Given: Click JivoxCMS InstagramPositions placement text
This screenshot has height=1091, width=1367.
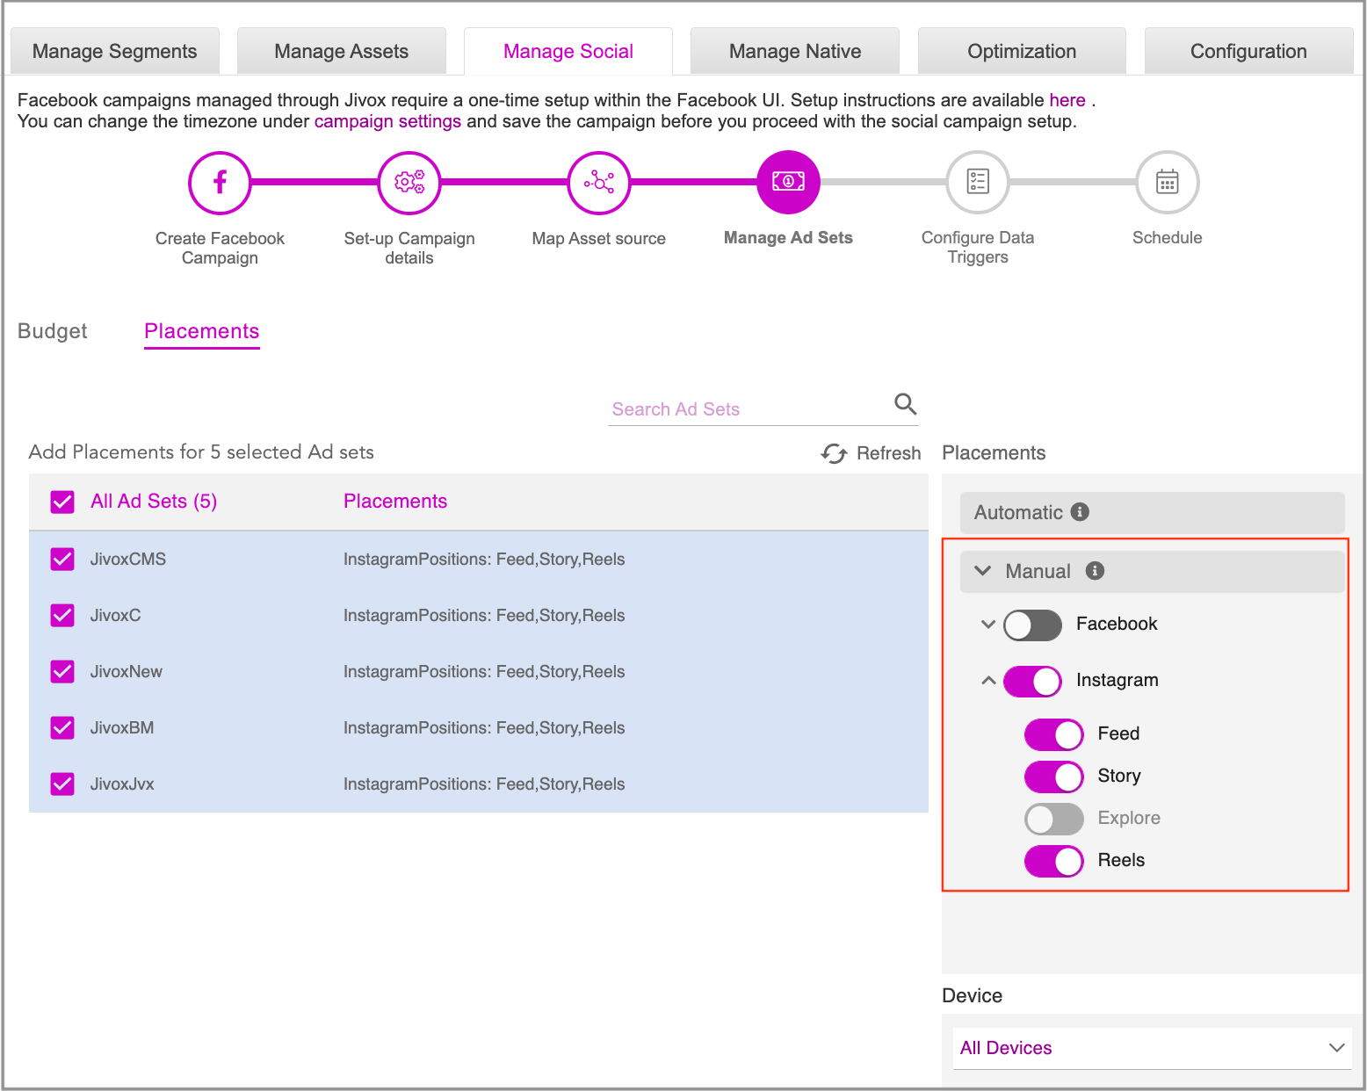Looking at the screenshot, I should point(484,560).
